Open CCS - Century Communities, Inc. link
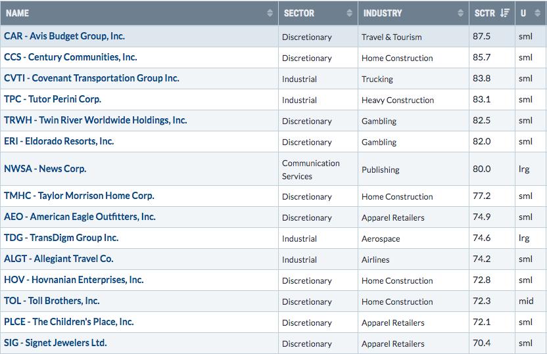Screen dimensions: 547x354 (70, 57)
